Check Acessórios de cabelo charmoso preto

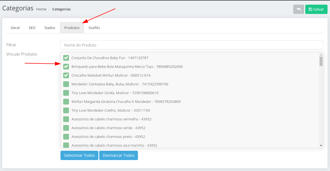(66, 137)
